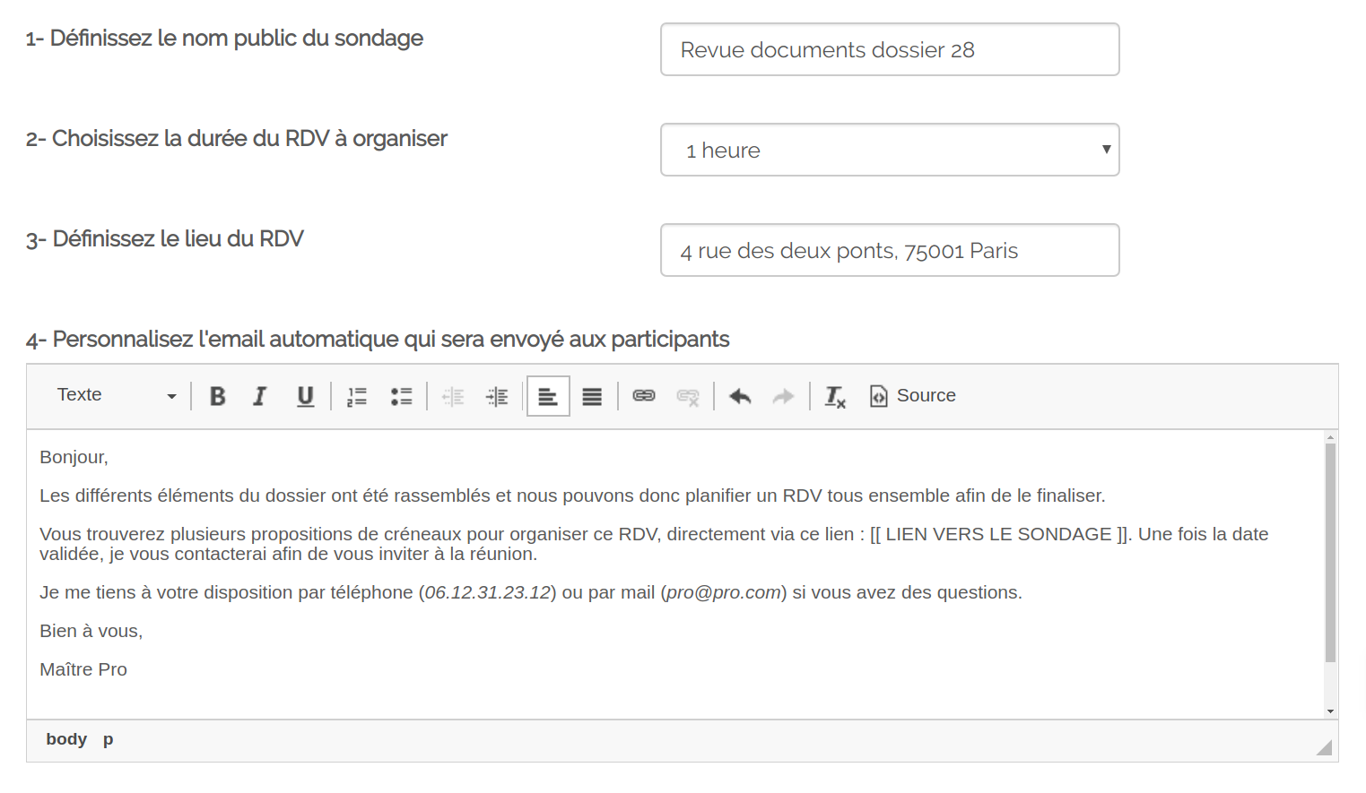Click the survey public name field

point(889,49)
